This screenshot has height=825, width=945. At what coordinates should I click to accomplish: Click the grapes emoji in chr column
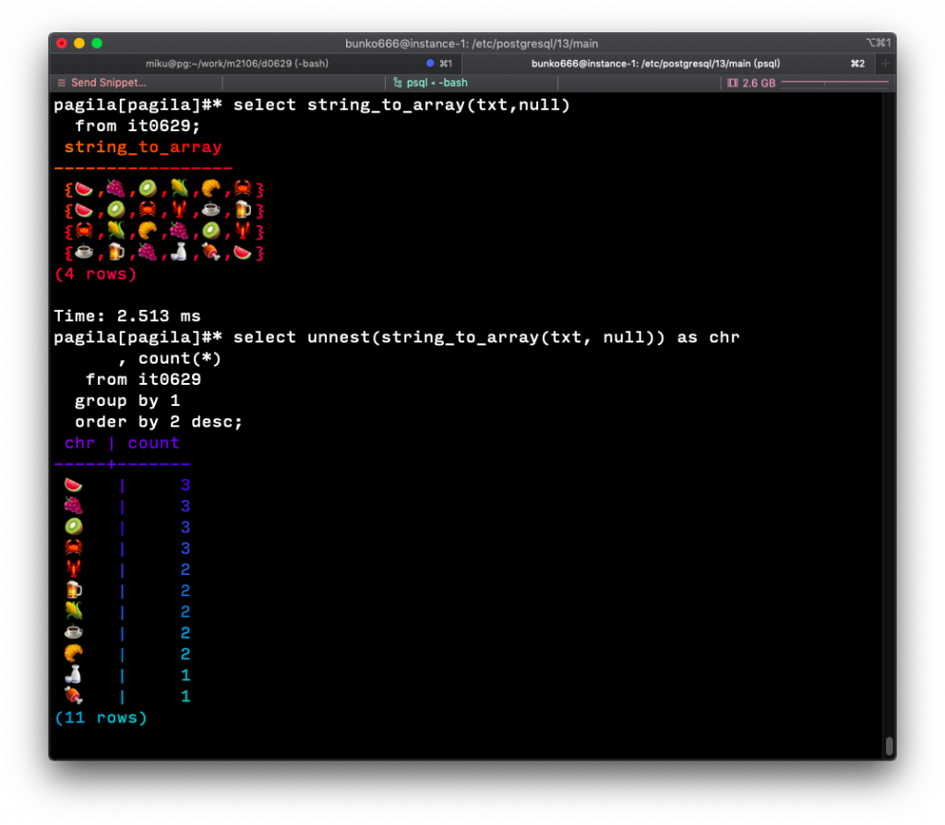click(74, 506)
